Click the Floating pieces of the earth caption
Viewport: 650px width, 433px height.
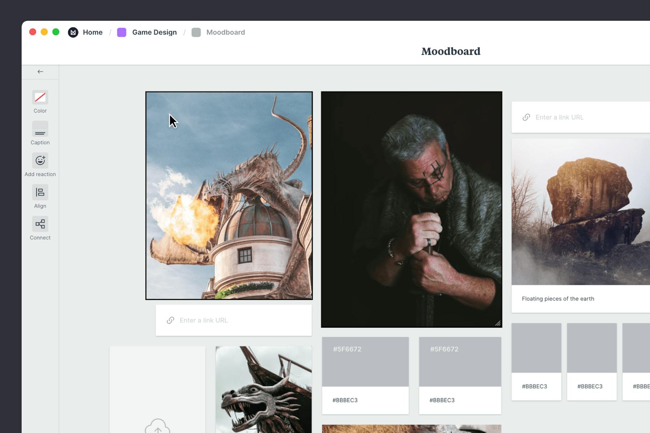[558, 299]
